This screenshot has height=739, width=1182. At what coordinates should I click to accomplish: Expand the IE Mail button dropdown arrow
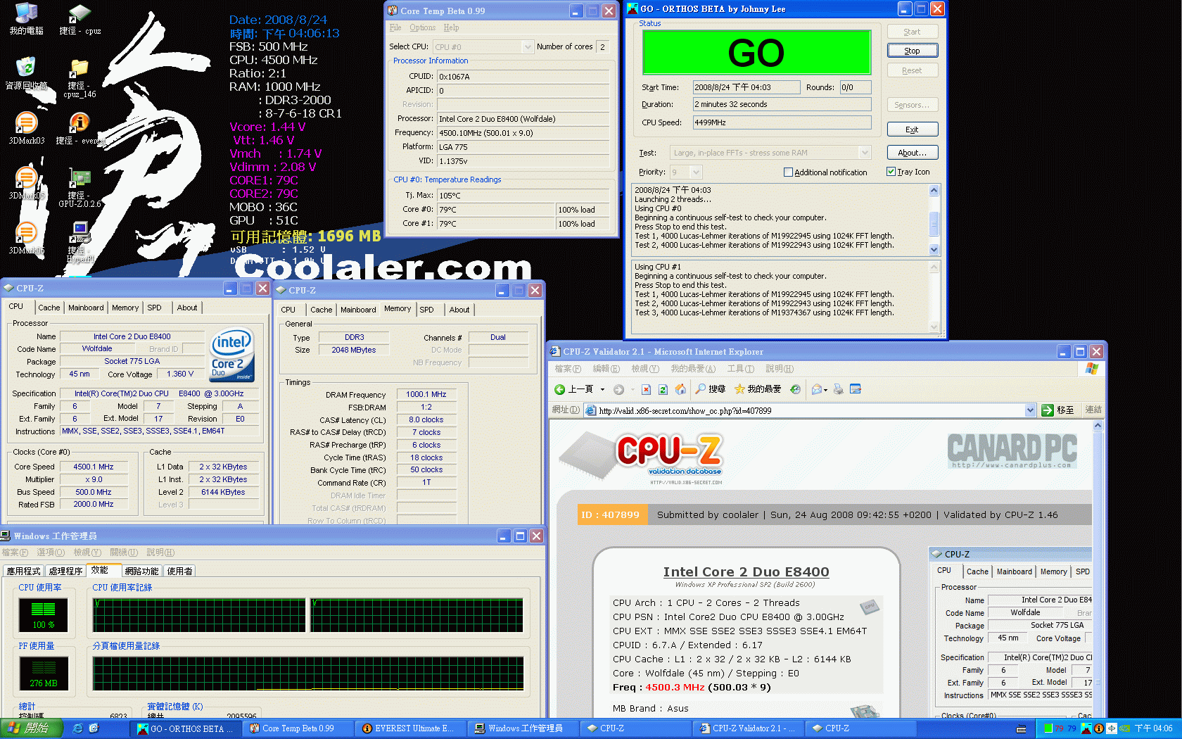pos(825,389)
